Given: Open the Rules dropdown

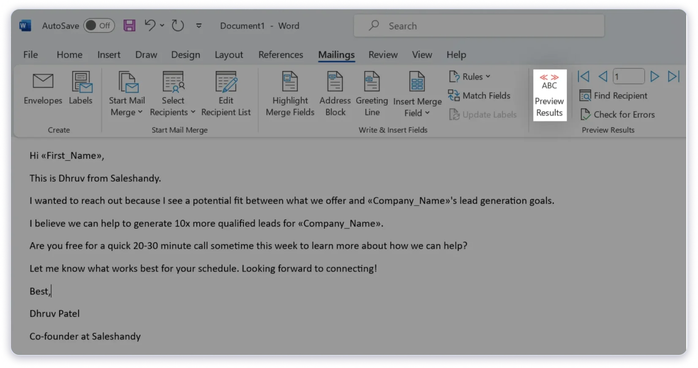Looking at the screenshot, I should point(469,76).
